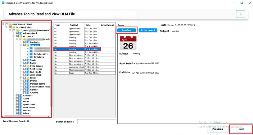Screen dimensions: 253x135
Task: Toggle the Spam Email checkbox
Action: tap(17, 104)
